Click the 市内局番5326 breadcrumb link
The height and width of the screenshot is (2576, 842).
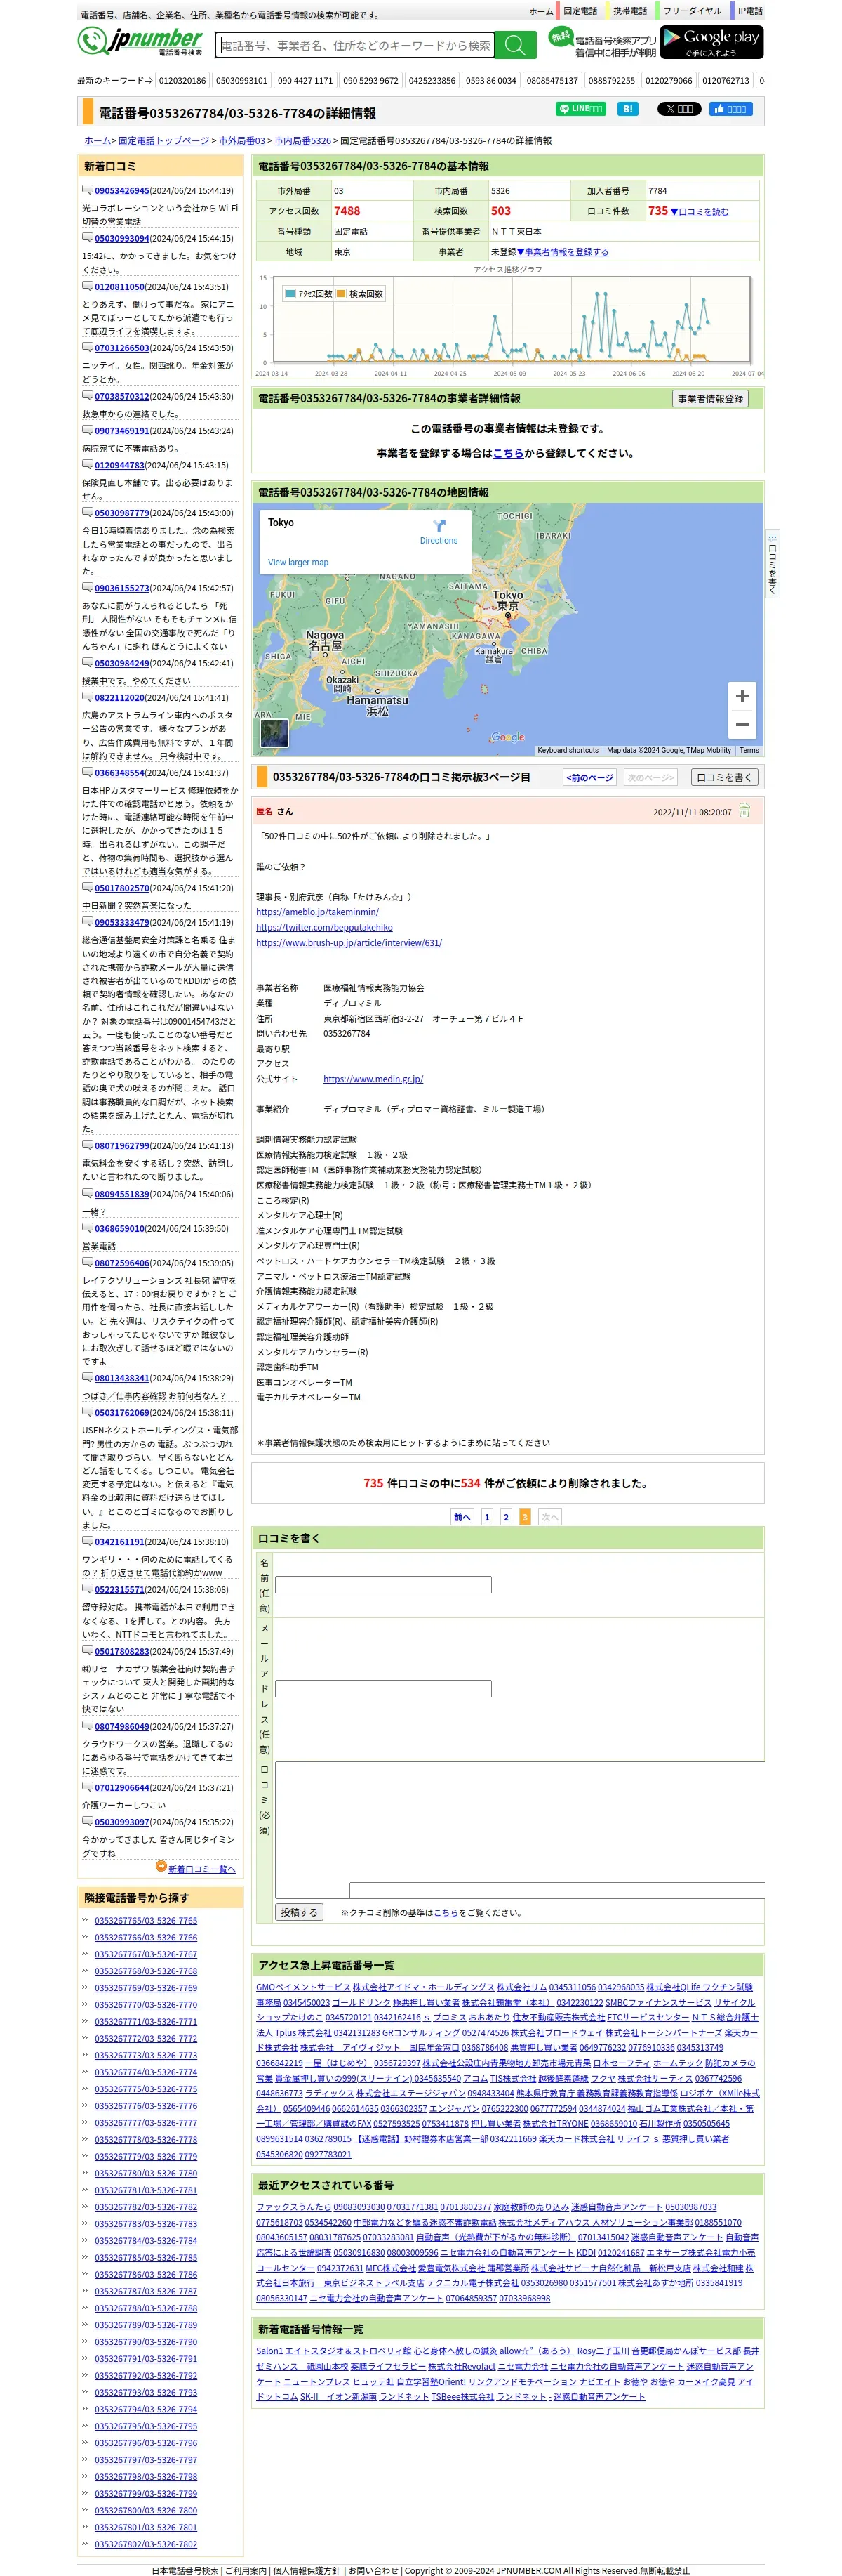302,141
